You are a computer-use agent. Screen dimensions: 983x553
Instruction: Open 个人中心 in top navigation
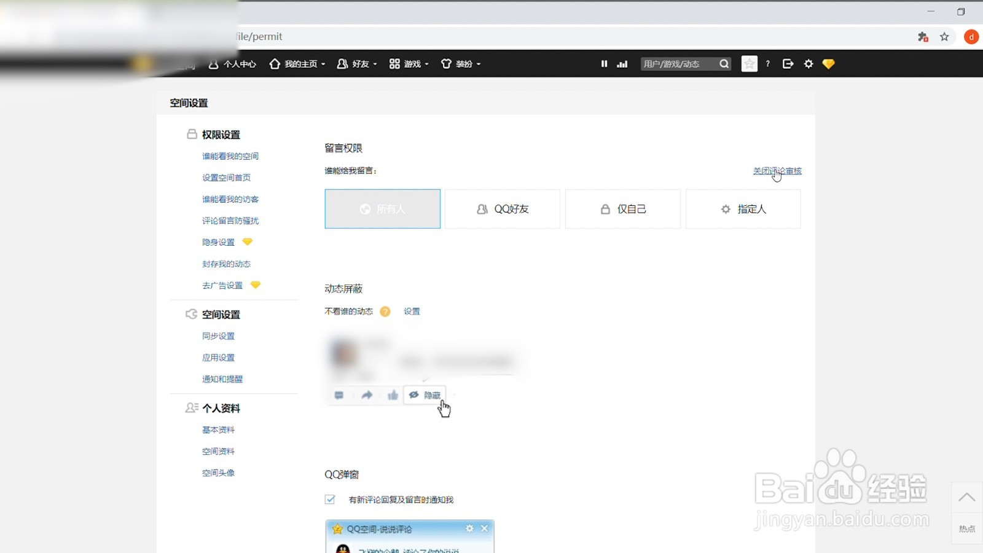click(x=232, y=64)
